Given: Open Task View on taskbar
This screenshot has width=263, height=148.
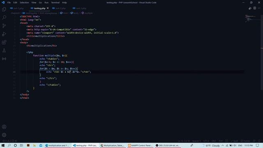Looking at the screenshot, I should pos(21,146).
